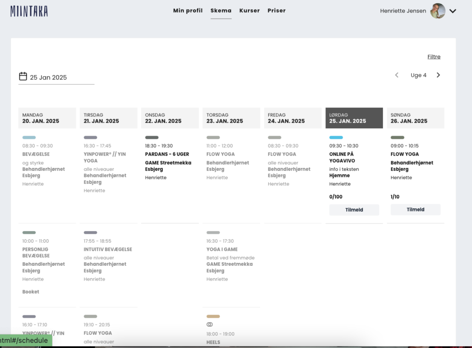Sign up for Sunday Flow Yoga

(415, 210)
